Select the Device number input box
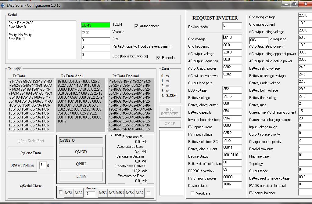 (x=91, y=194)
